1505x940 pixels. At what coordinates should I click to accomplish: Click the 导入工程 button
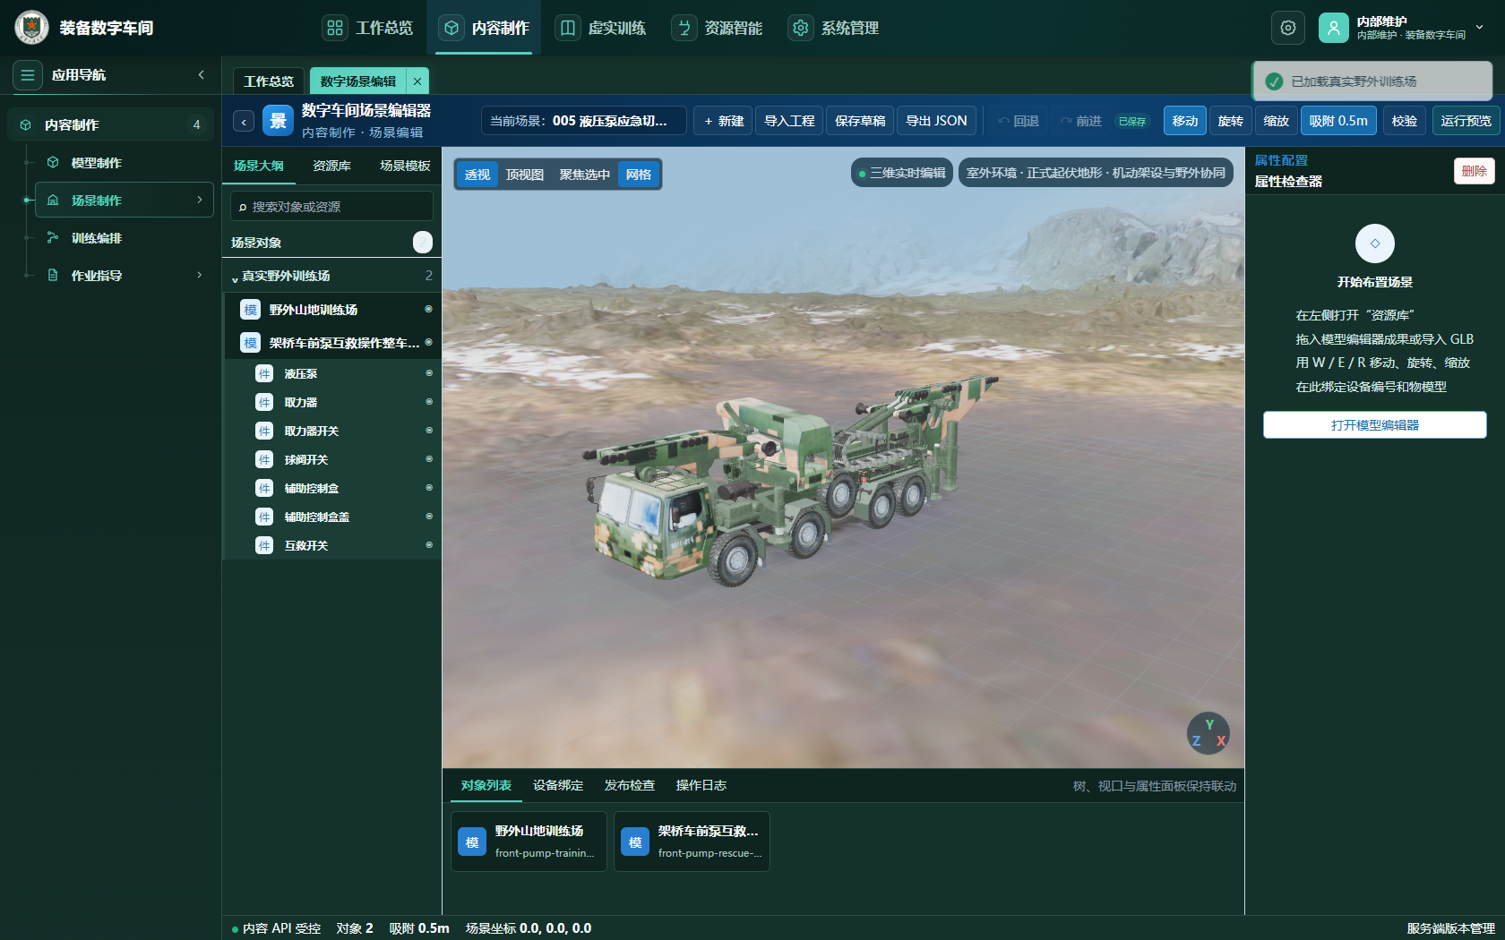(x=789, y=121)
